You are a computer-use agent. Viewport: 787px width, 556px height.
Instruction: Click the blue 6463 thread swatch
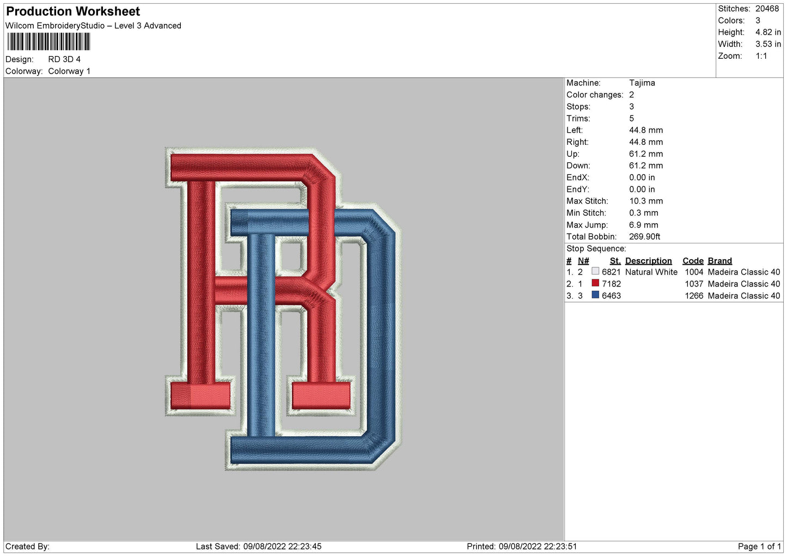[595, 295]
